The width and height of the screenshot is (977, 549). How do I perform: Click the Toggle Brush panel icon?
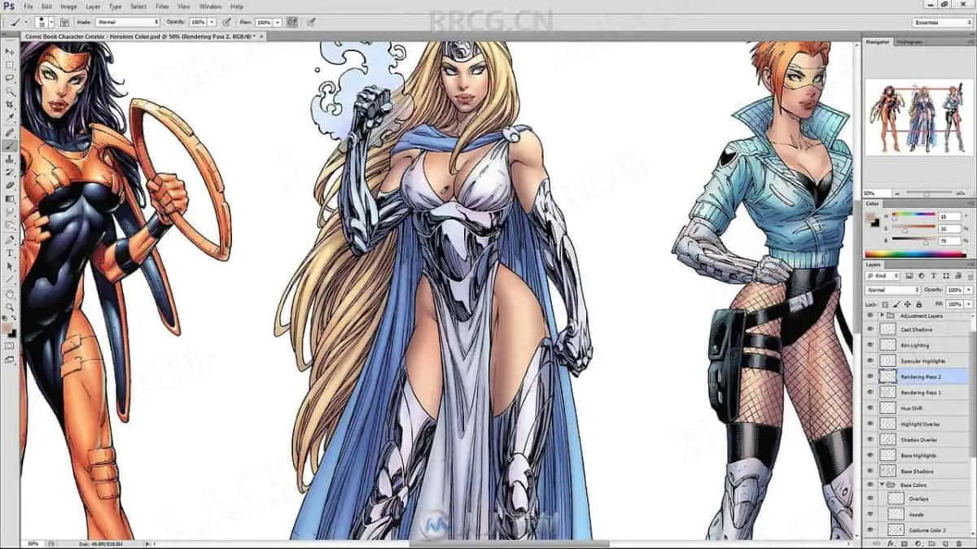64,22
